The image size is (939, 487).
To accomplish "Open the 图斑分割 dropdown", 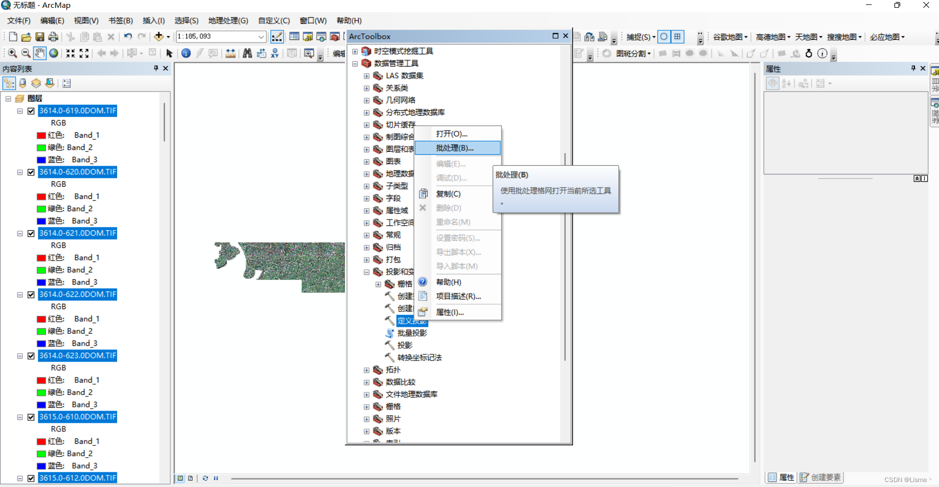I will pos(633,54).
